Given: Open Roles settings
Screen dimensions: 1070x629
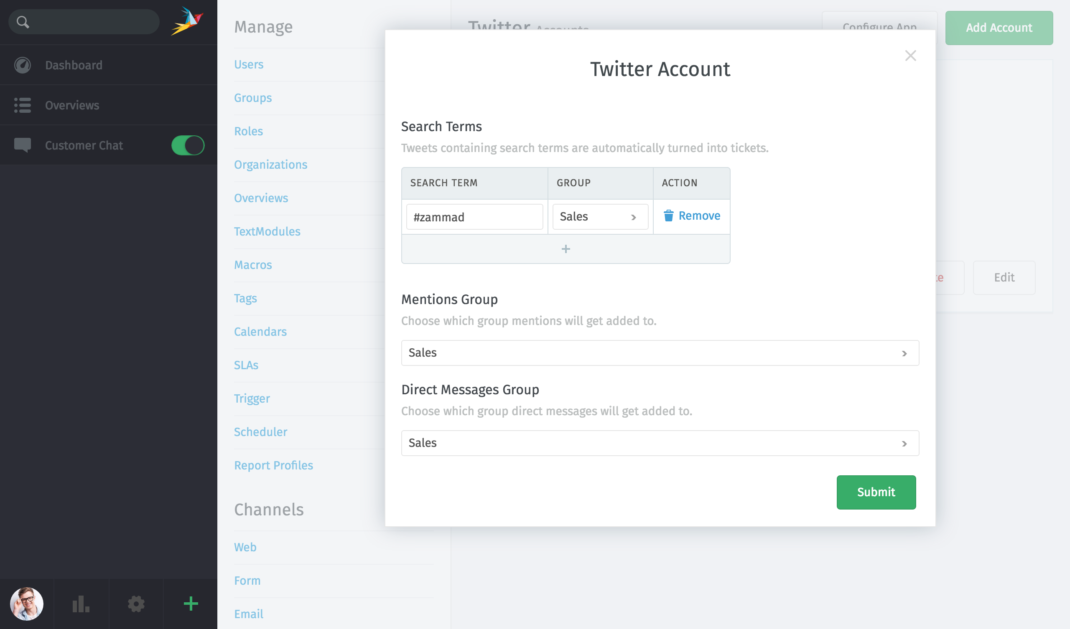Looking at the screenshot, I should 248,131.
